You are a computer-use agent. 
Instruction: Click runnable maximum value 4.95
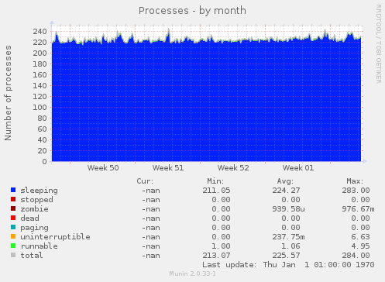(360, 246)
